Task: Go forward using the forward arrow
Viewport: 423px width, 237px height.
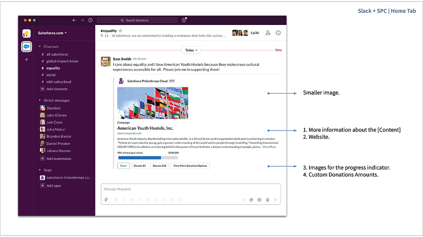Action: tap(82, 20)
